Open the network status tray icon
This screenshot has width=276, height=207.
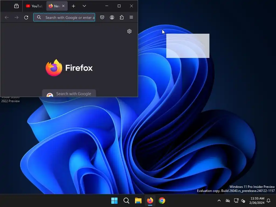[x=236, y=201]
